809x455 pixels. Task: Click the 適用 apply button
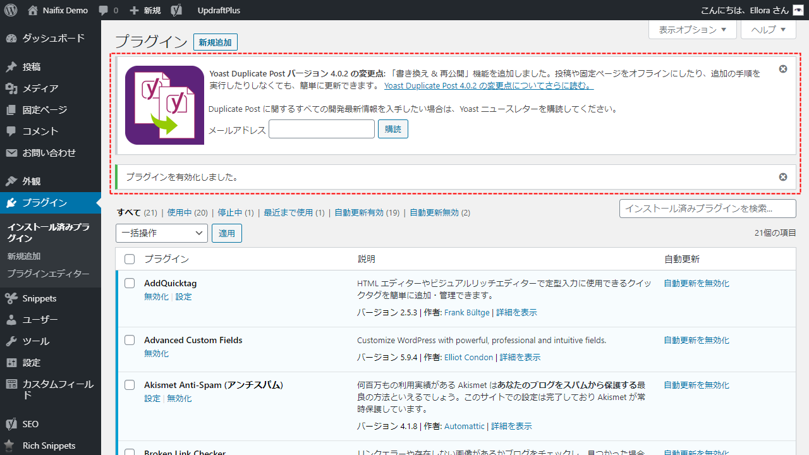coord(227,233)
